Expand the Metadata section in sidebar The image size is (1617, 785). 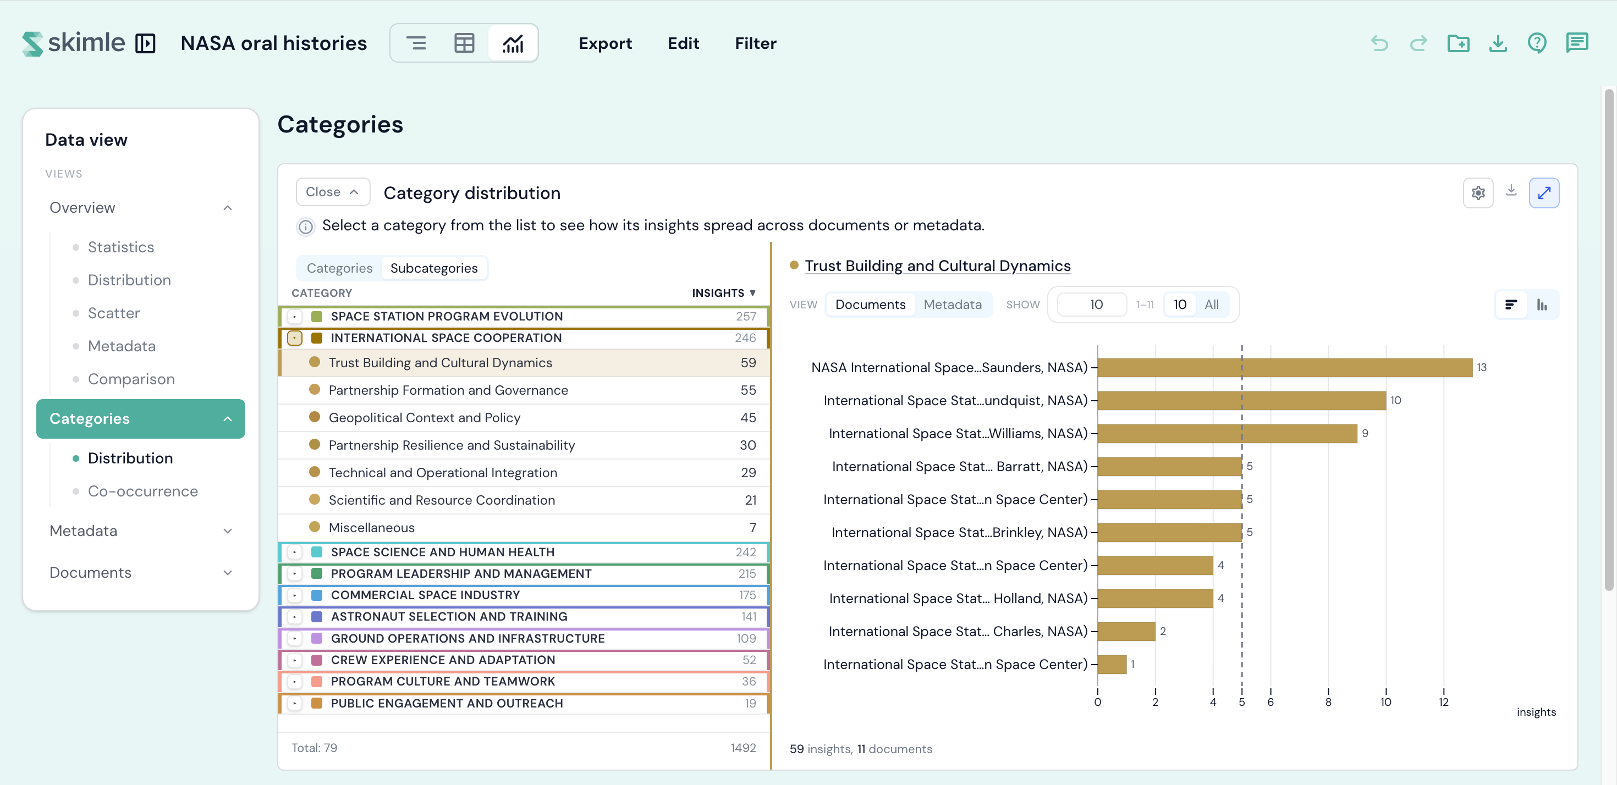pyautogui.click(x=227, y=531)
